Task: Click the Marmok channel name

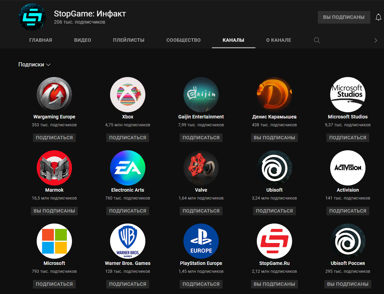Action: (54, 190)
